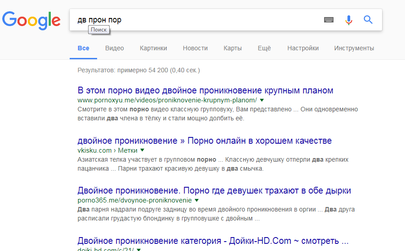Open result 'Двойное проникновение категория - Дойки-HD.Com'
Viewport: 405px width, 251px height.
point(213,241)
